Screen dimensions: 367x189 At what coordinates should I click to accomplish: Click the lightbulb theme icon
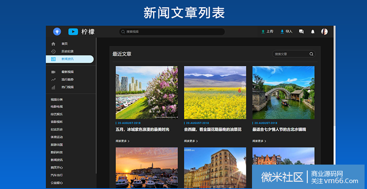pos(57,32)
